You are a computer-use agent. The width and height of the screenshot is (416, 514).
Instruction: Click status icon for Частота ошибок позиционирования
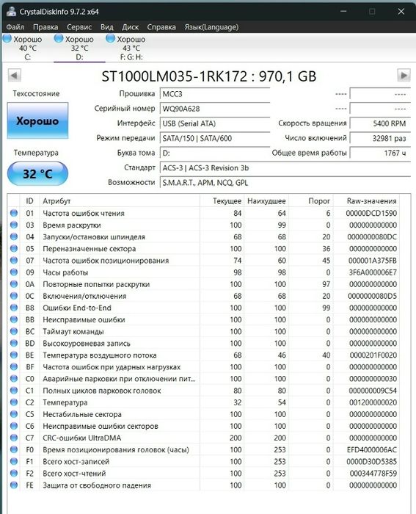pyautogui.click(x=14, y=260)
